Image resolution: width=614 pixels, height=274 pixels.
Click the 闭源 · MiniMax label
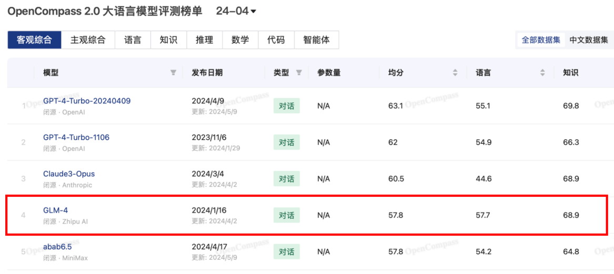click(x=65, y=258)
